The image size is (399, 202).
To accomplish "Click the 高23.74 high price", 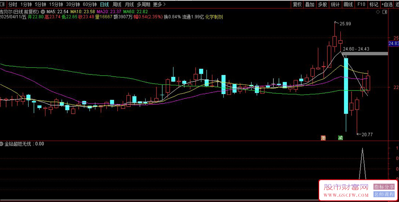I will pos(52,17).
